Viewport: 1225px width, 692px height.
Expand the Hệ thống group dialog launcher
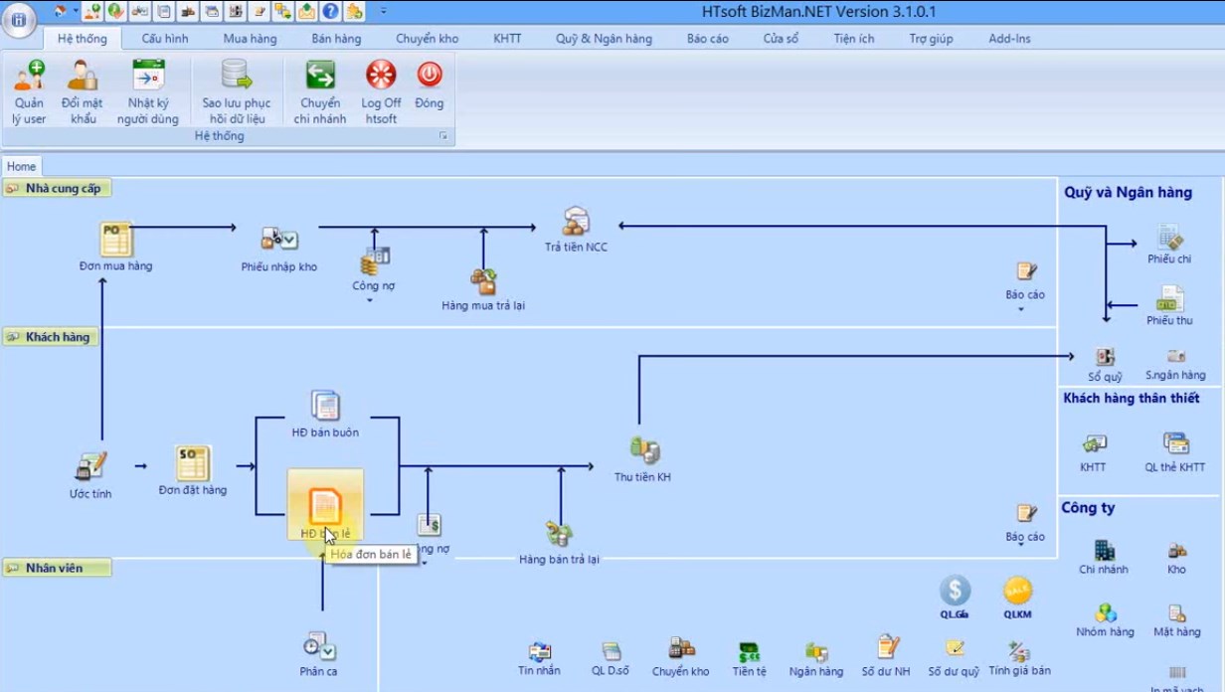pyautogui.click(x=442, y=136)
